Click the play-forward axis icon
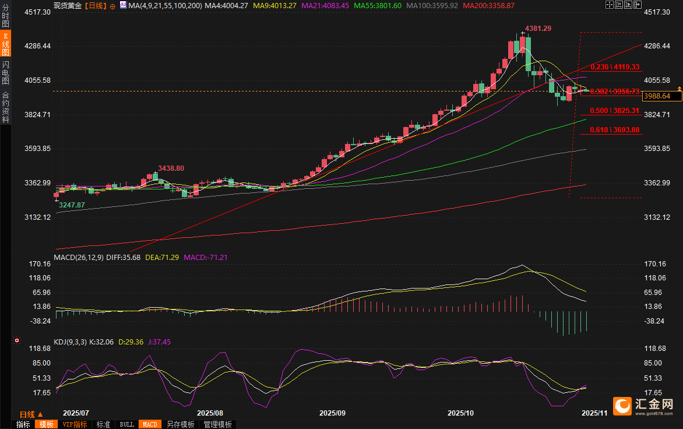Image resolution: width=683 pixels, height=429 pixels. [x=628, y=5]
